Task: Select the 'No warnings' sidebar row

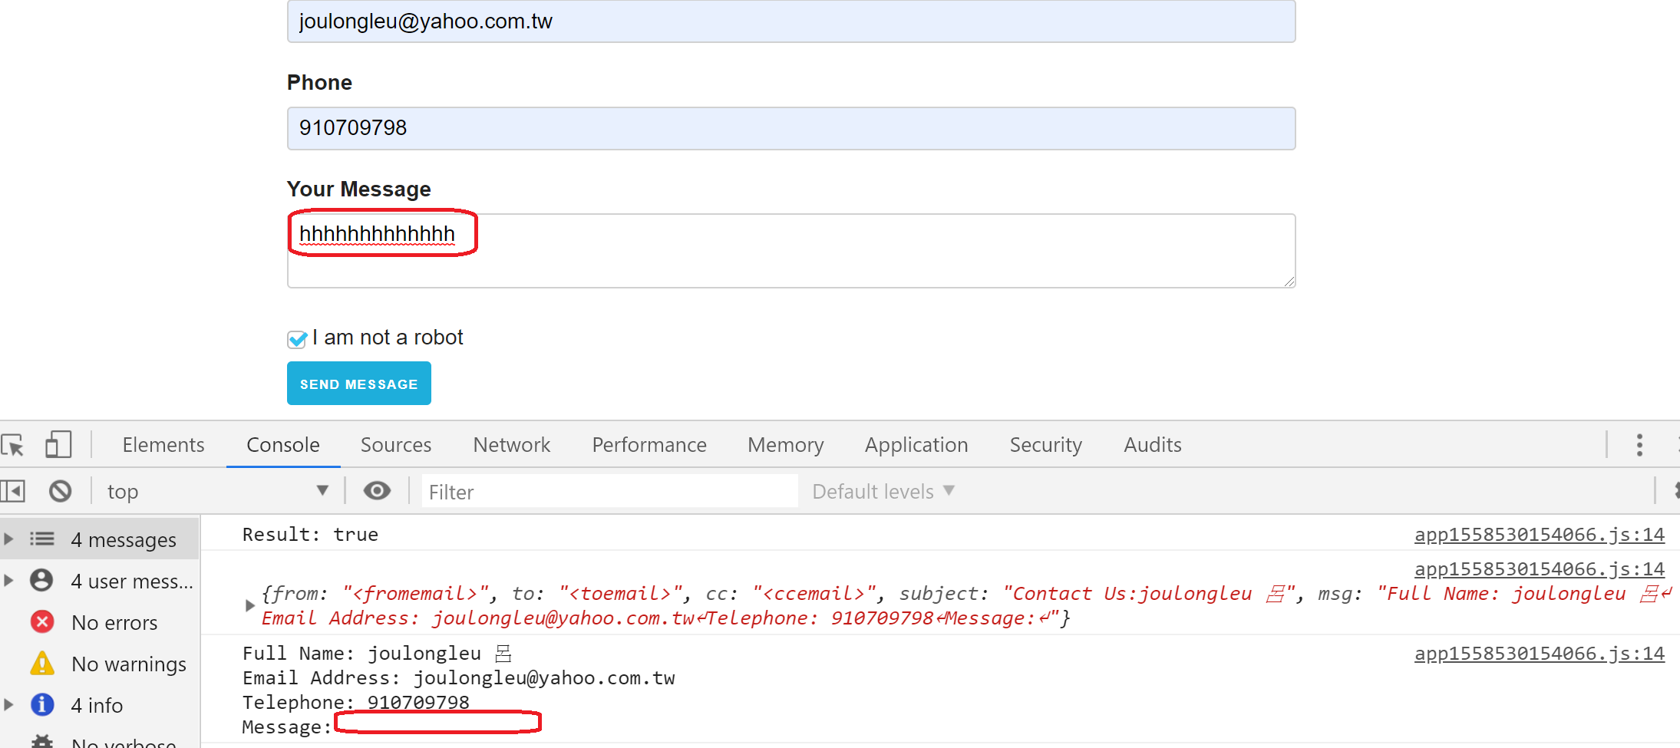Action: tap(100, 663)
